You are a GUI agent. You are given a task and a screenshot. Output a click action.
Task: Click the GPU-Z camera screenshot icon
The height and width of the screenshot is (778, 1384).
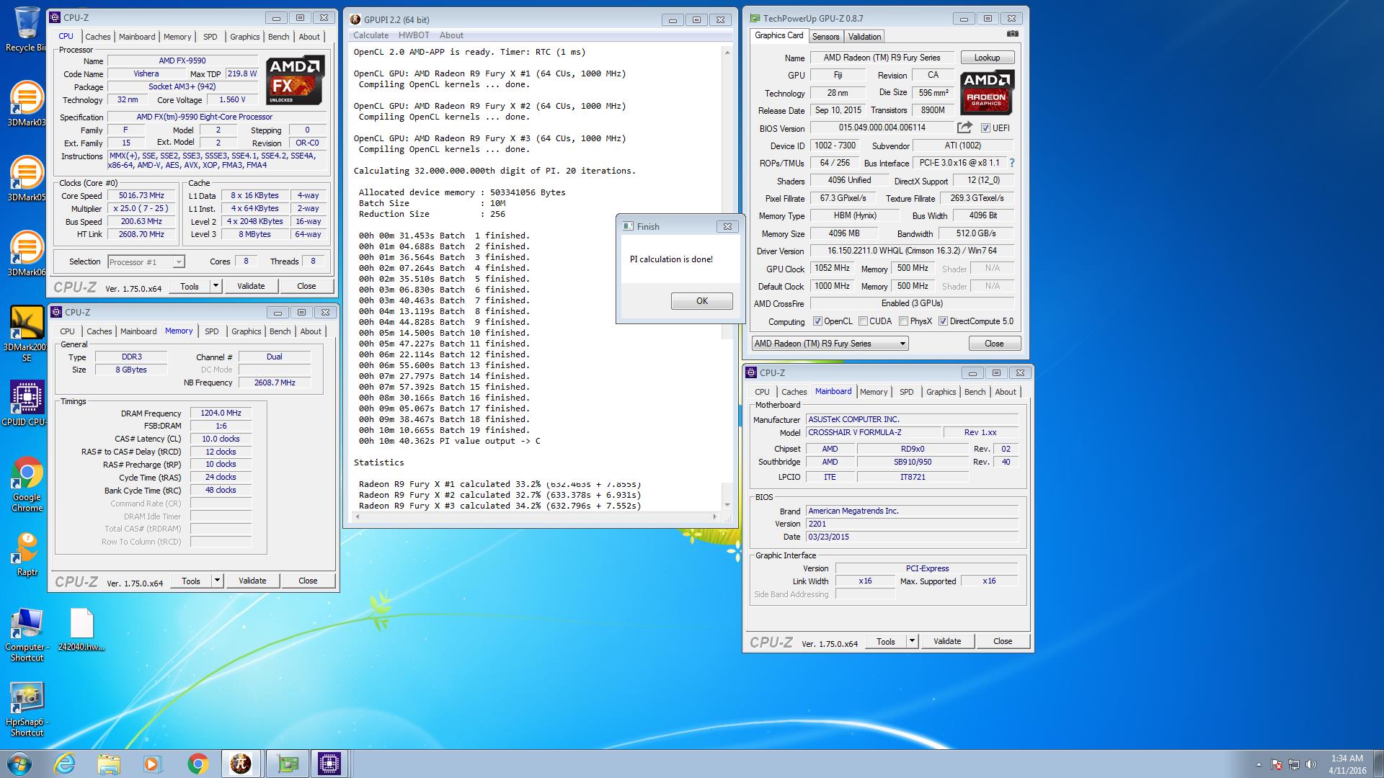click(1012, 34)
